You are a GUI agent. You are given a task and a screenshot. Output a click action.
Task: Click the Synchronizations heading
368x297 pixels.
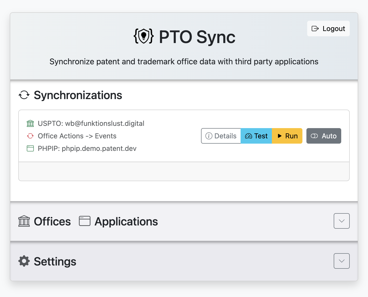pos(78,95)
